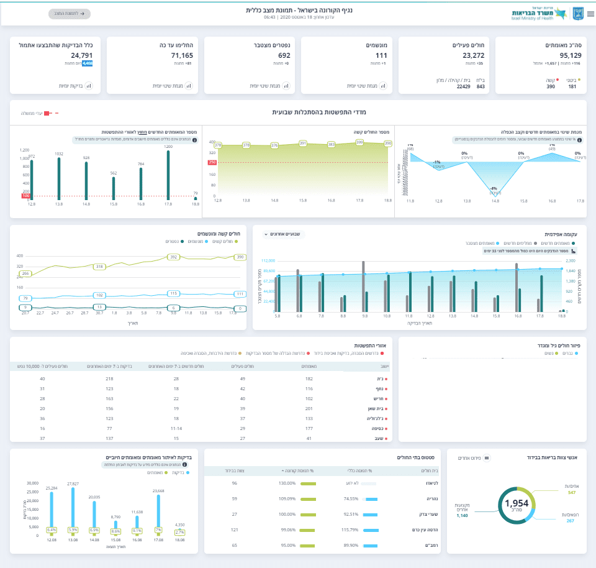Image resolution: width=596 pixels, height=568 pixels.
Task: Click the red 250 threshold marker in severe chart
Action: (212, 162)
